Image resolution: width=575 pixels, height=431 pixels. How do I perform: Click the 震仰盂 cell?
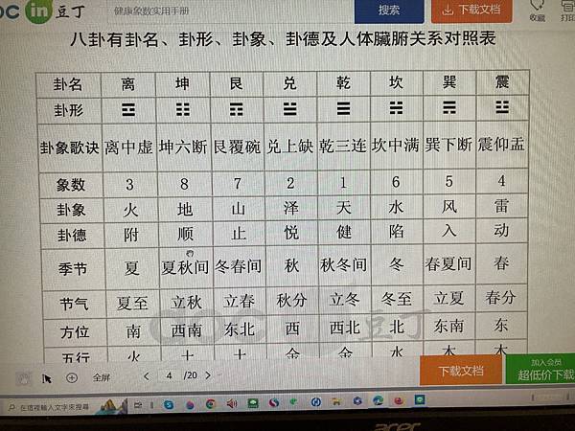click(501, 144)
